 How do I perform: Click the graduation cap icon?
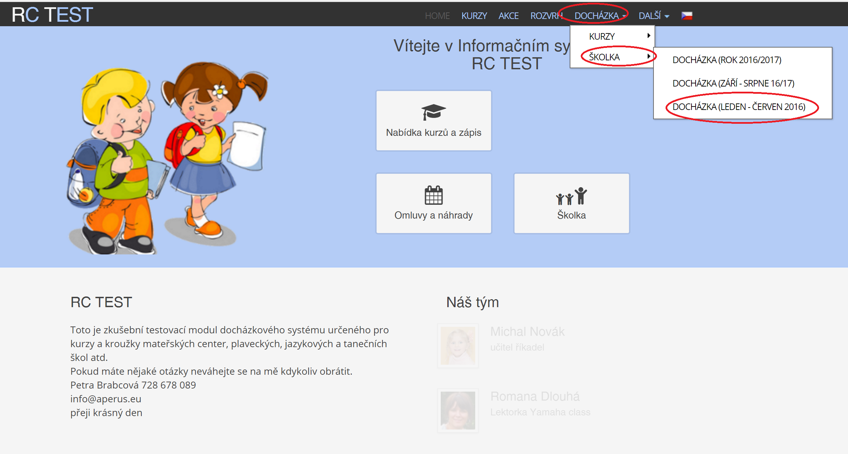(x=433, y=112)
